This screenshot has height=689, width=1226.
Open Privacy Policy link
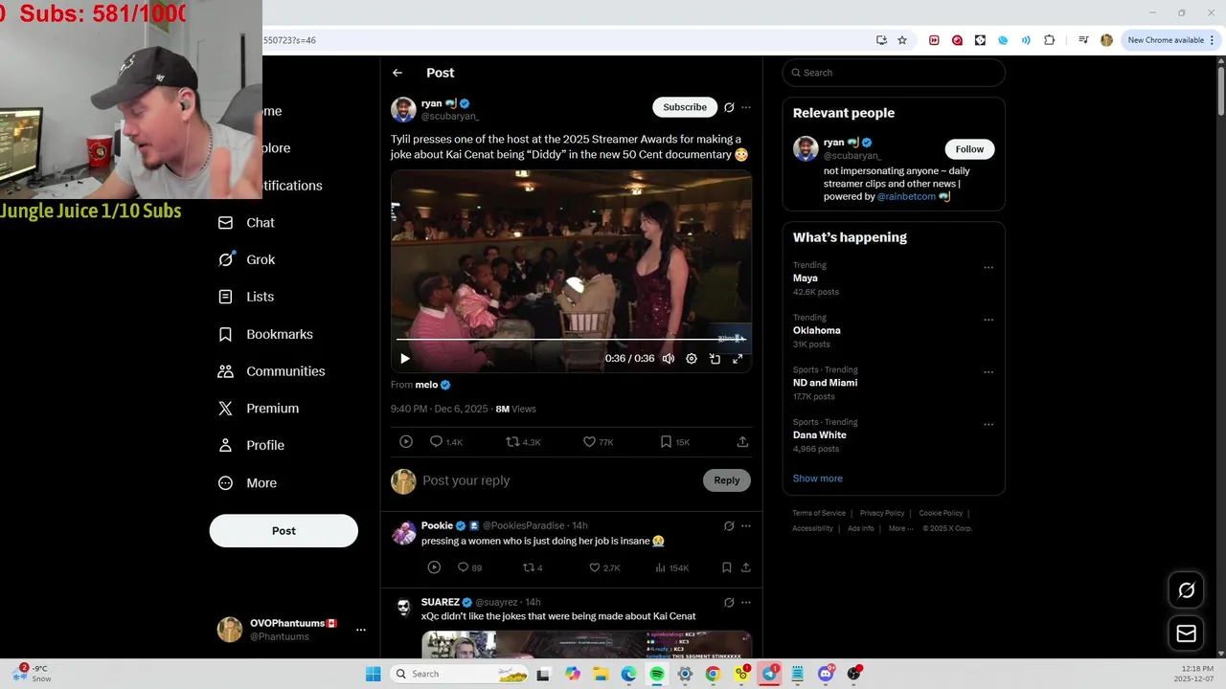click(x=882, y=513)
